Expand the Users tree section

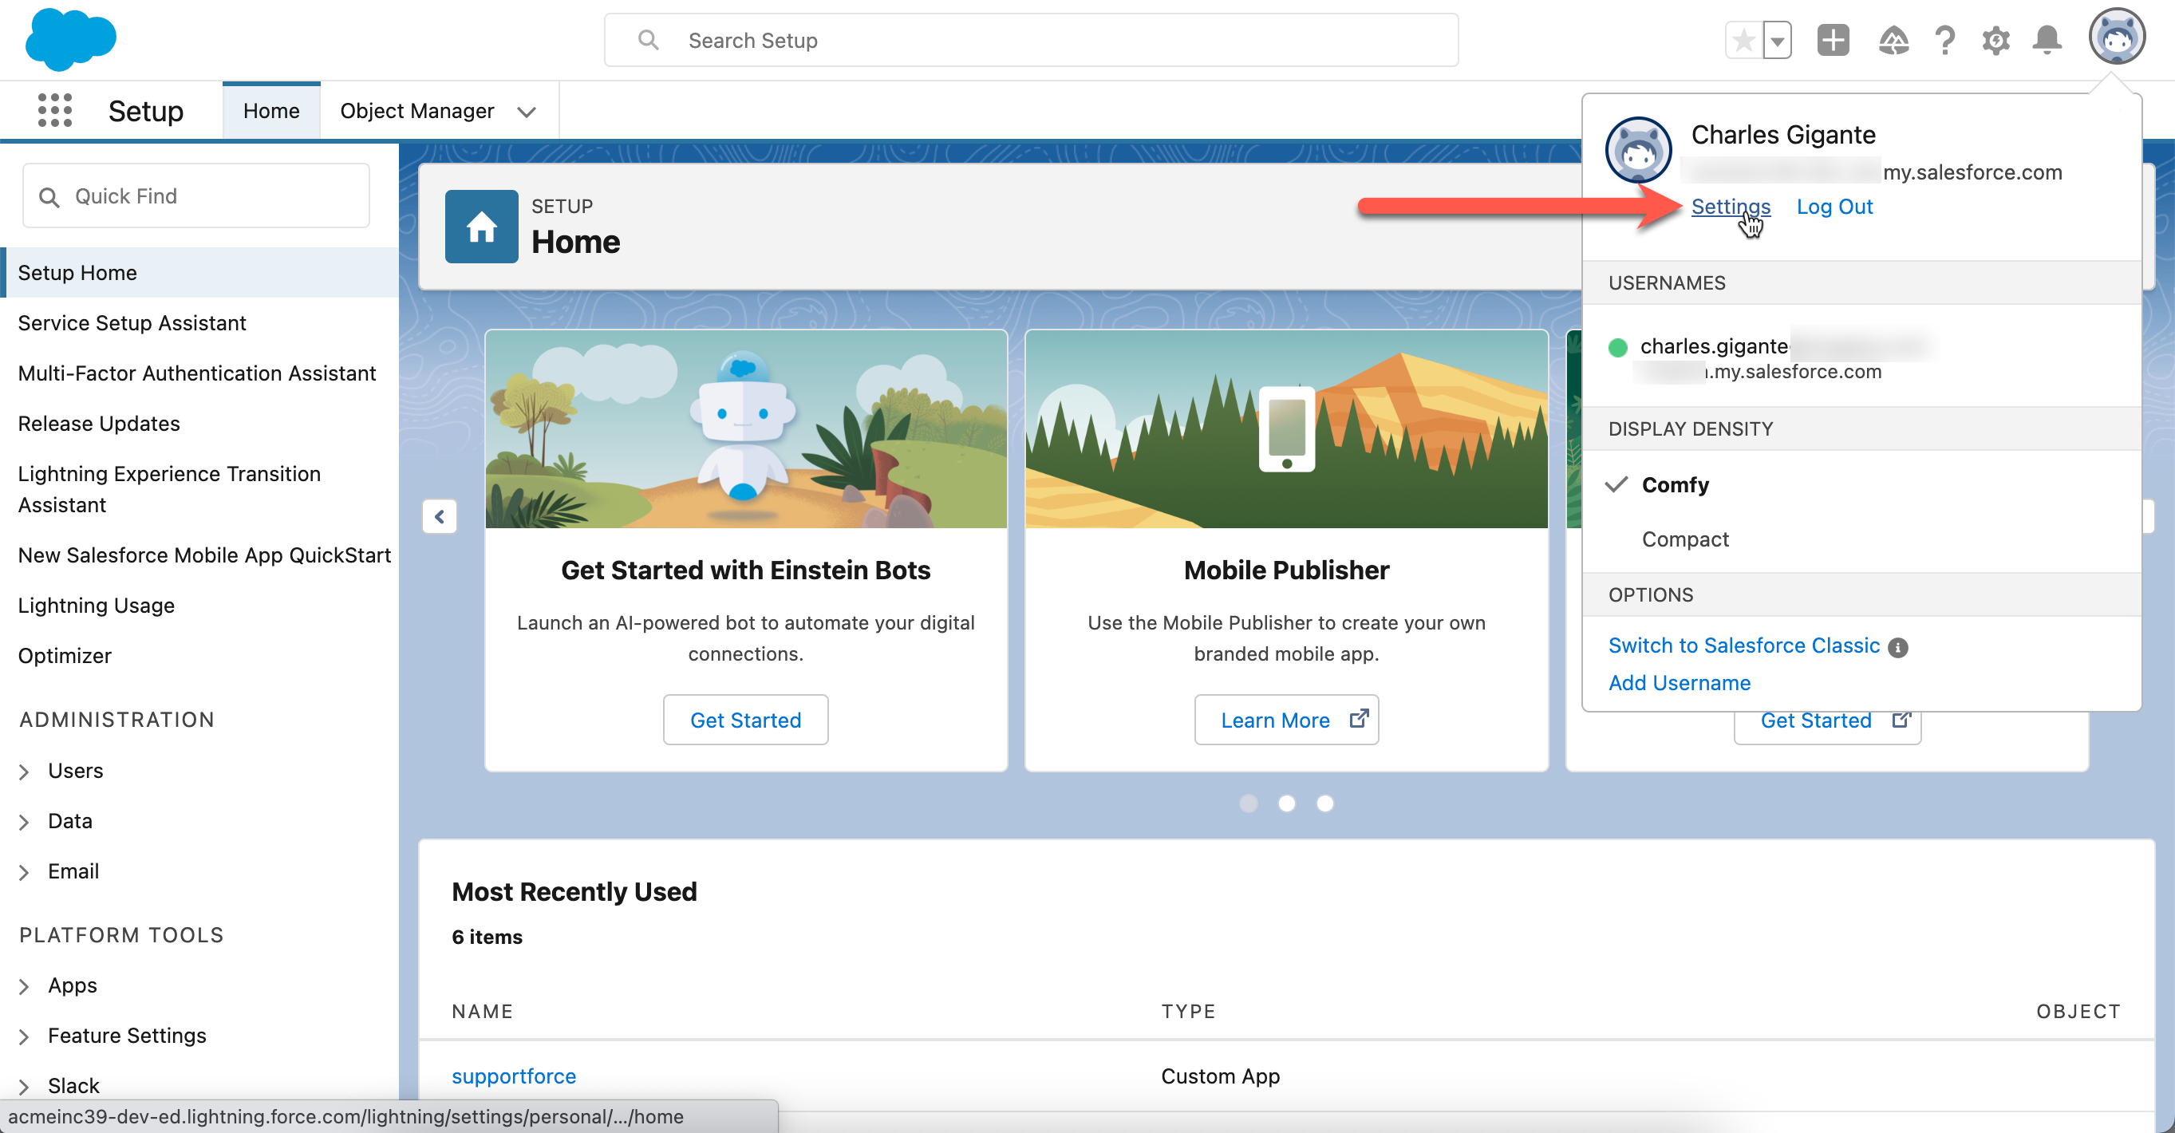pos(25,771)
